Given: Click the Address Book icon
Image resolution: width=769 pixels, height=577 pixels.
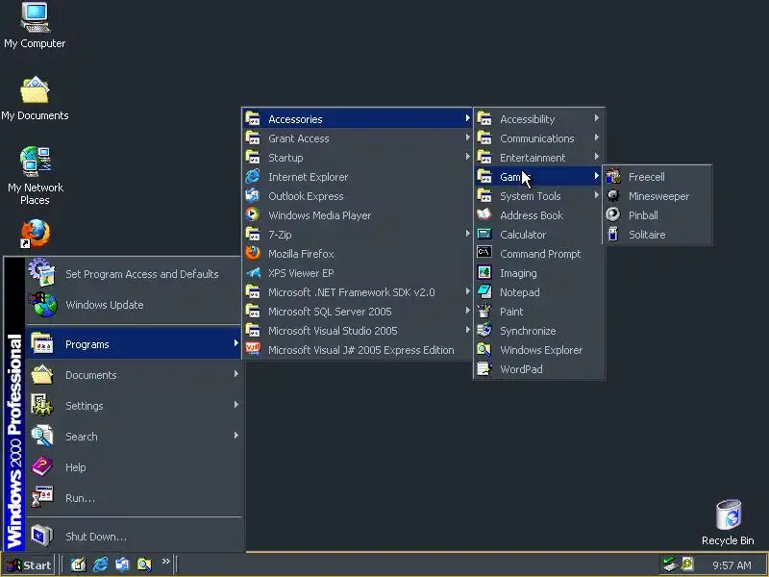Looking at the screenshot, I should coord(484,214).
